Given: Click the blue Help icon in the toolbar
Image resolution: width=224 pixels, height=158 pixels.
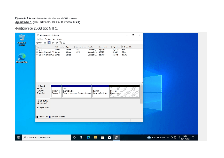Looking at the screenshot, I should (49, 42).
